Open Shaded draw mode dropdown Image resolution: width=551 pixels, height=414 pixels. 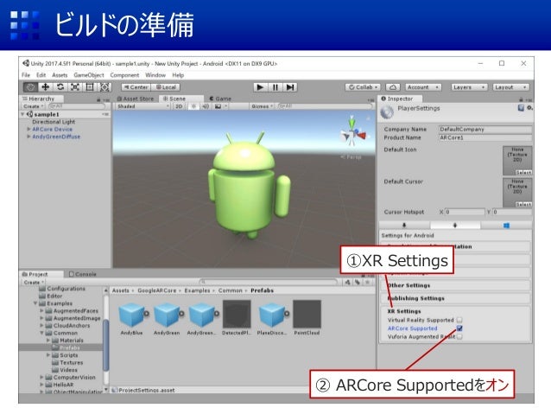[x=142, y=106]
